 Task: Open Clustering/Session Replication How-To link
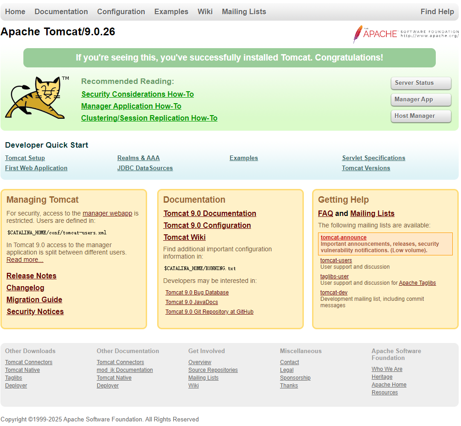click(x=149, y=118)
